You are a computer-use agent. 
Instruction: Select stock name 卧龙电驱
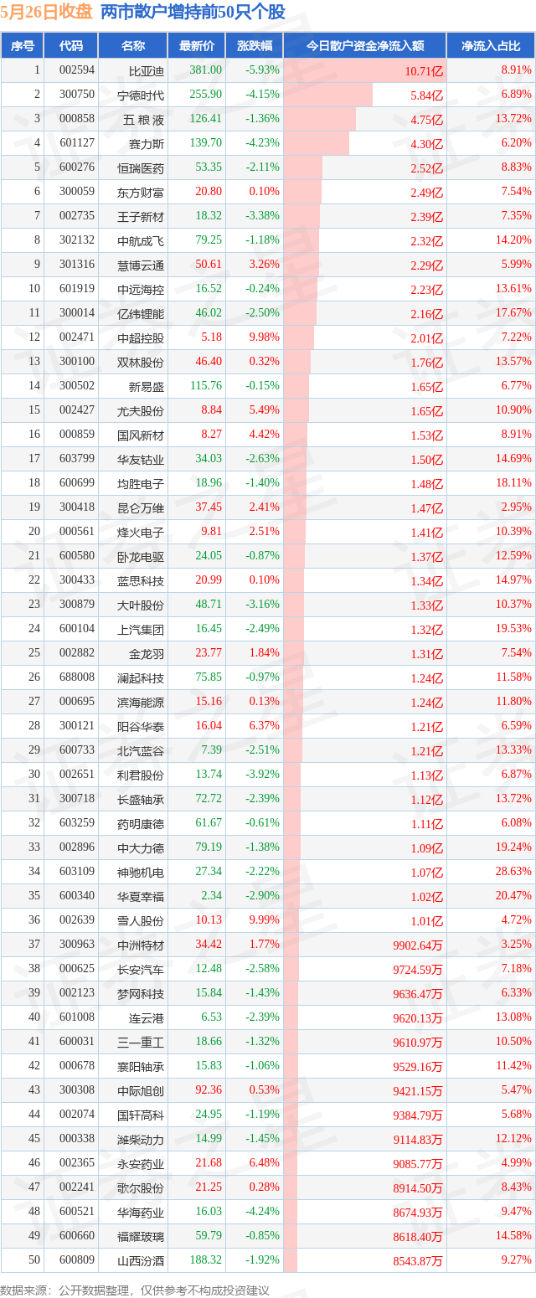point(141,557)
